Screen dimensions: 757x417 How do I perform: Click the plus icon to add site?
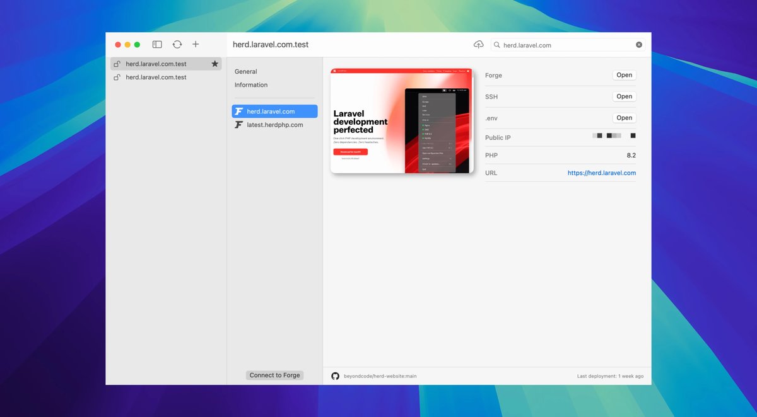click(x=196, y=45)
